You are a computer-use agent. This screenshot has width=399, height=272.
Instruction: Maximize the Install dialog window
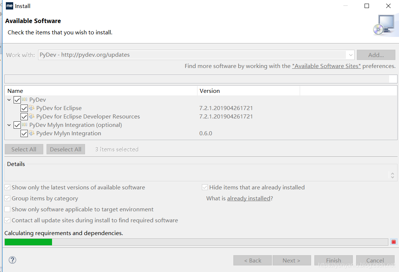click(x=367, y=6)
